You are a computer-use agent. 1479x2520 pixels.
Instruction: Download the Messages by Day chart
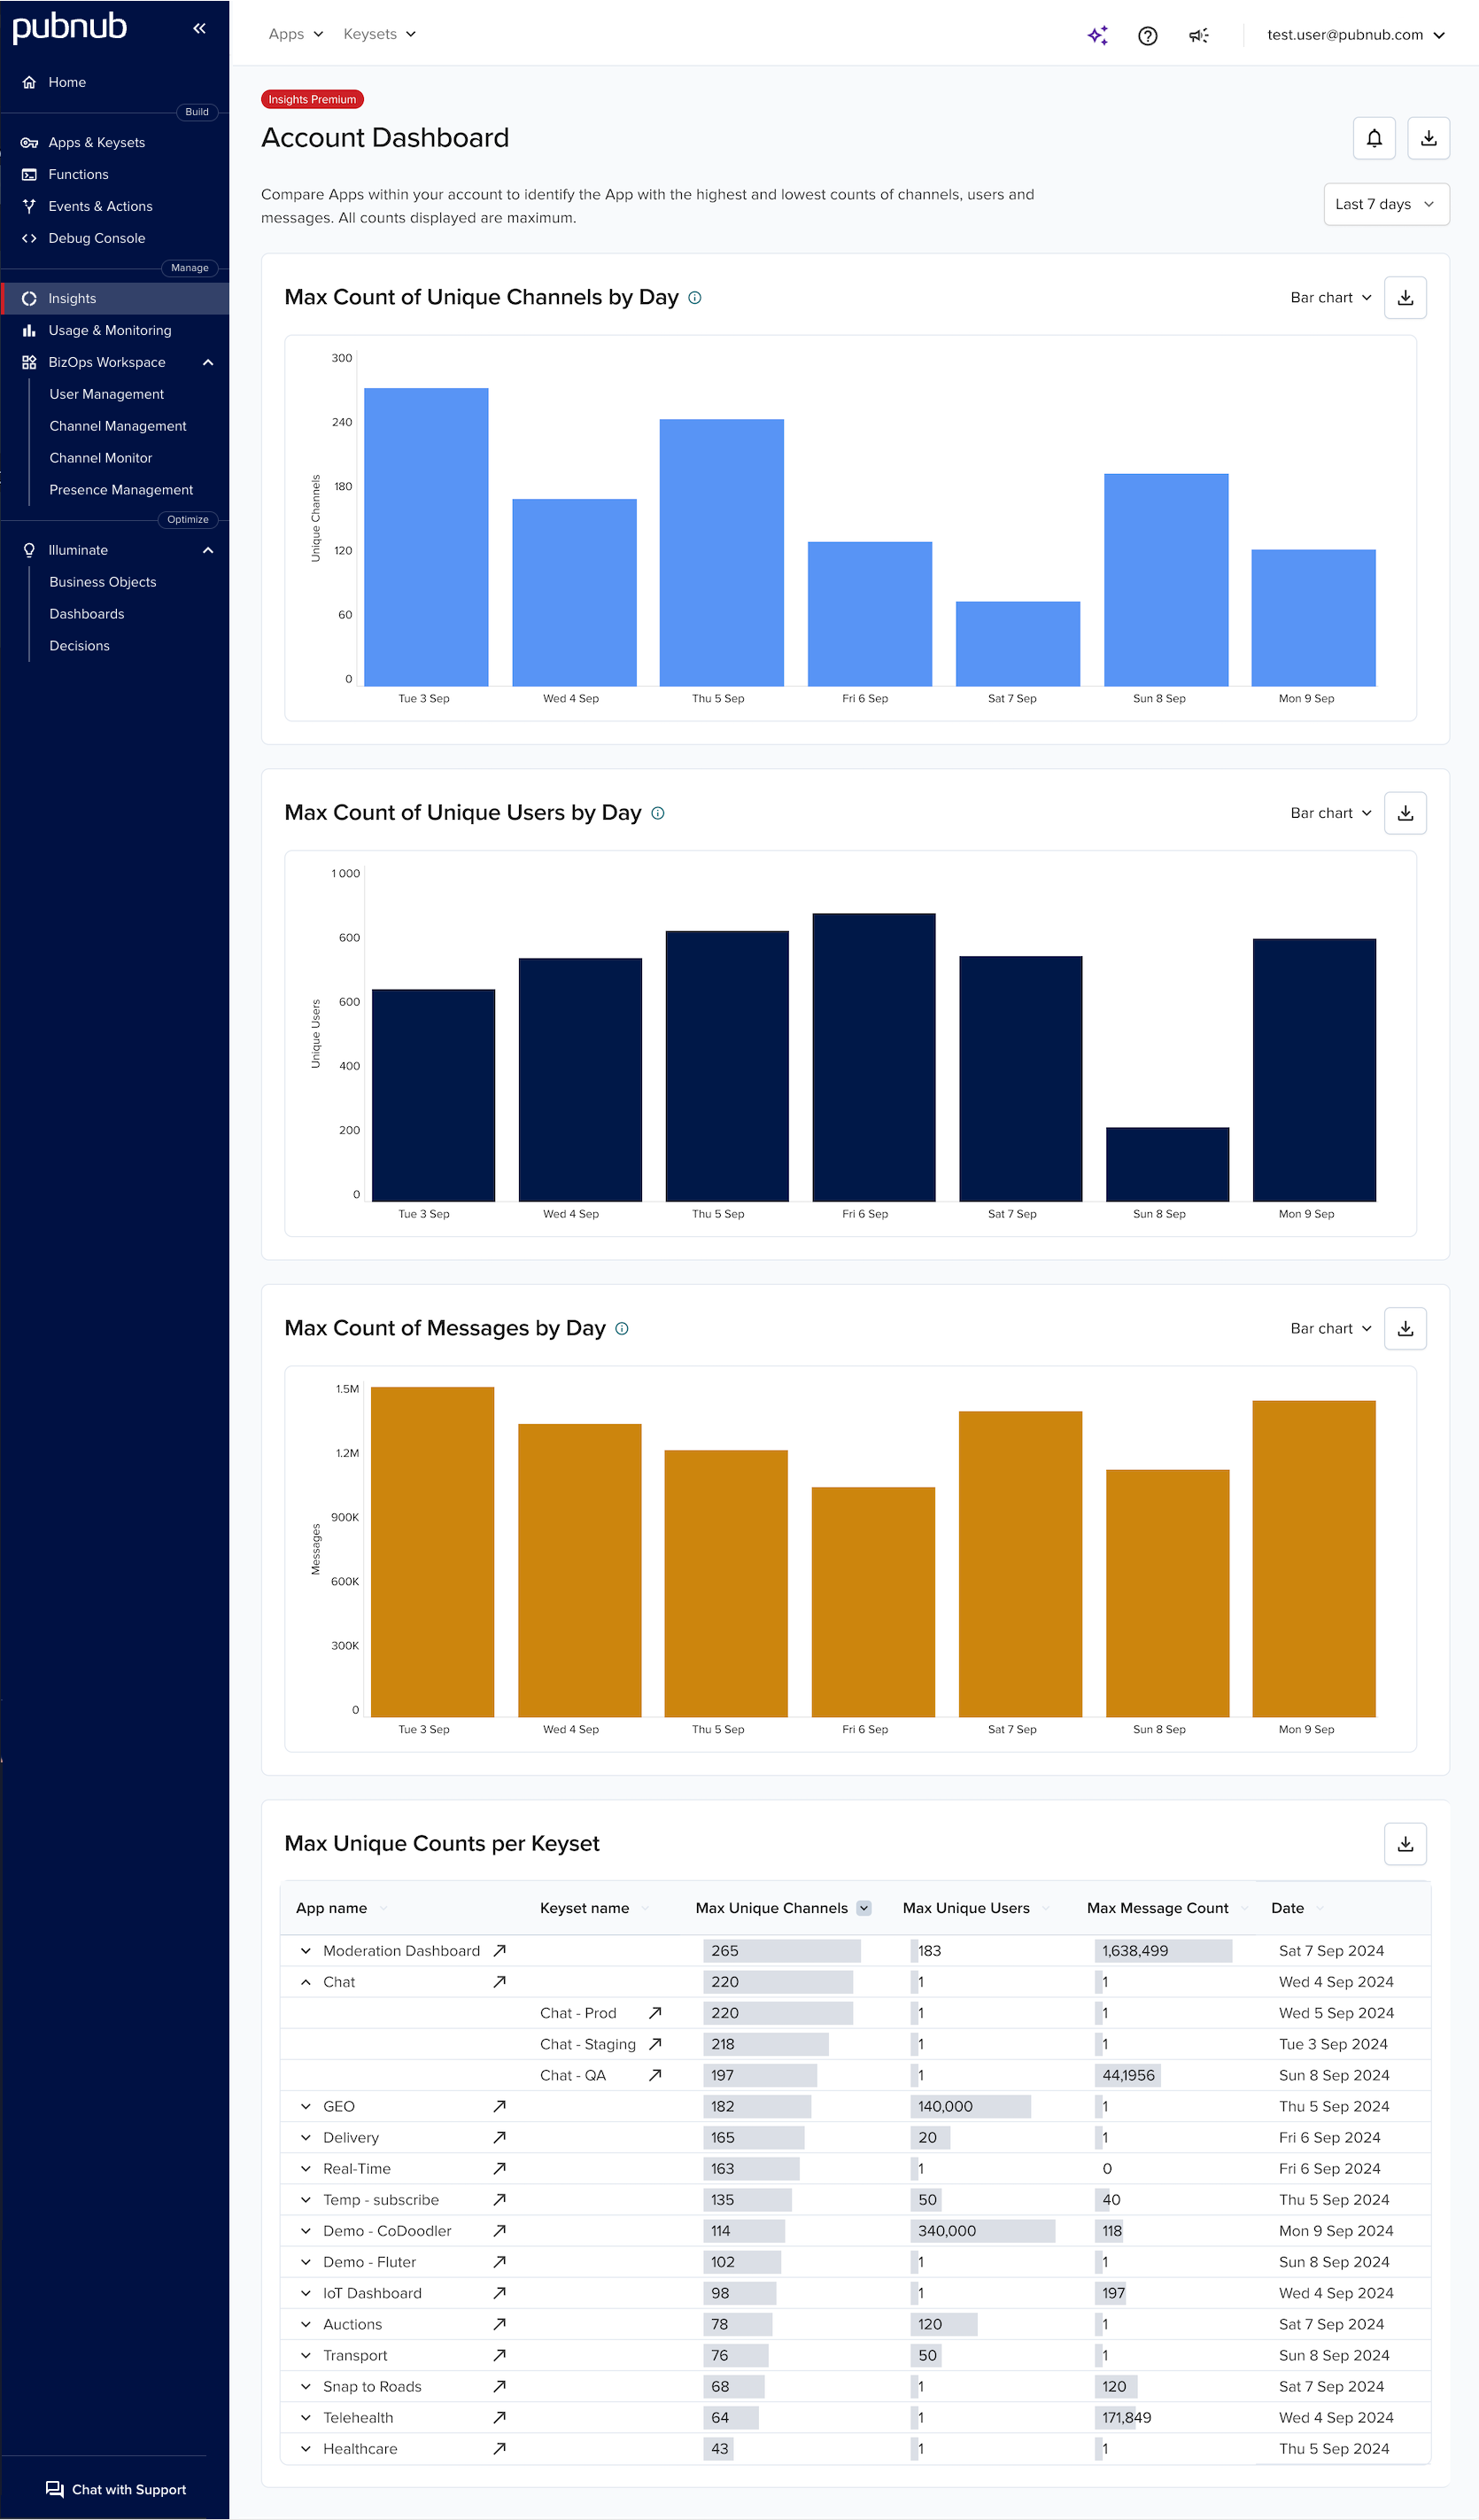(x=1405, y=1328)
